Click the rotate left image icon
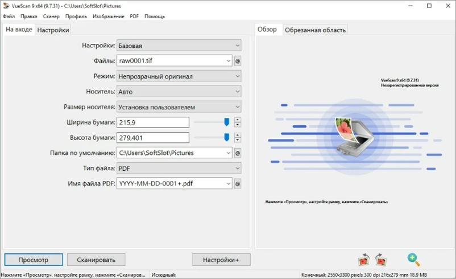Viewport: 456px width, 279px height. (x=363, y=260)
